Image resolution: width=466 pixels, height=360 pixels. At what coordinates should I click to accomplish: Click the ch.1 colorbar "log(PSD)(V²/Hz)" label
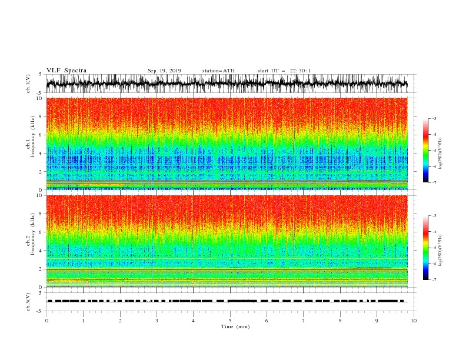point(441,154)
